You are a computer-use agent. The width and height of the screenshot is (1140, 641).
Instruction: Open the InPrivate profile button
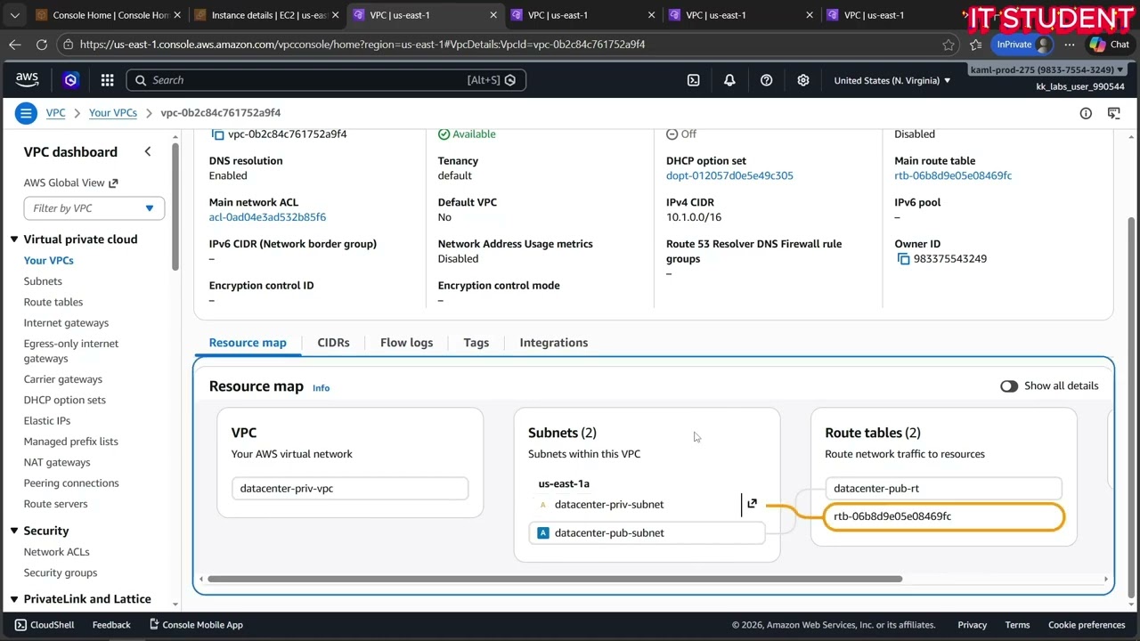(x=1022, y=45)
